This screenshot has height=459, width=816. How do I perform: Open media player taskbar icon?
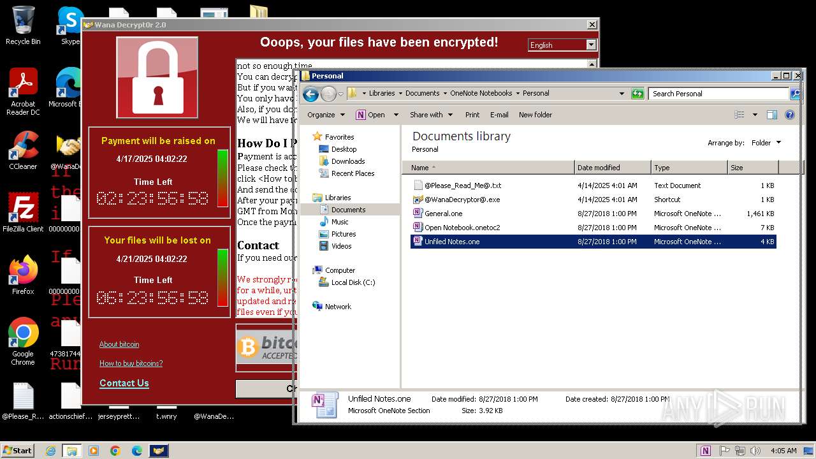(x=94, y=451)
